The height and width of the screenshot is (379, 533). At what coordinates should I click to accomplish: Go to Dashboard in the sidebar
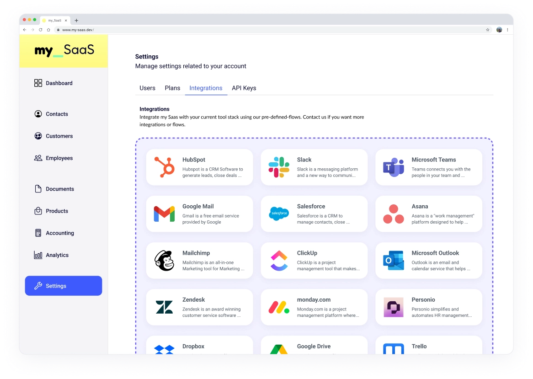point(59,83)
